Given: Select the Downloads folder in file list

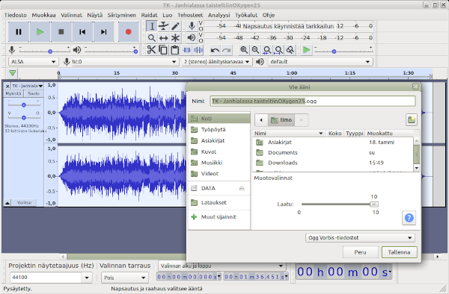Looking at the screenshot, I should point(333,163).
